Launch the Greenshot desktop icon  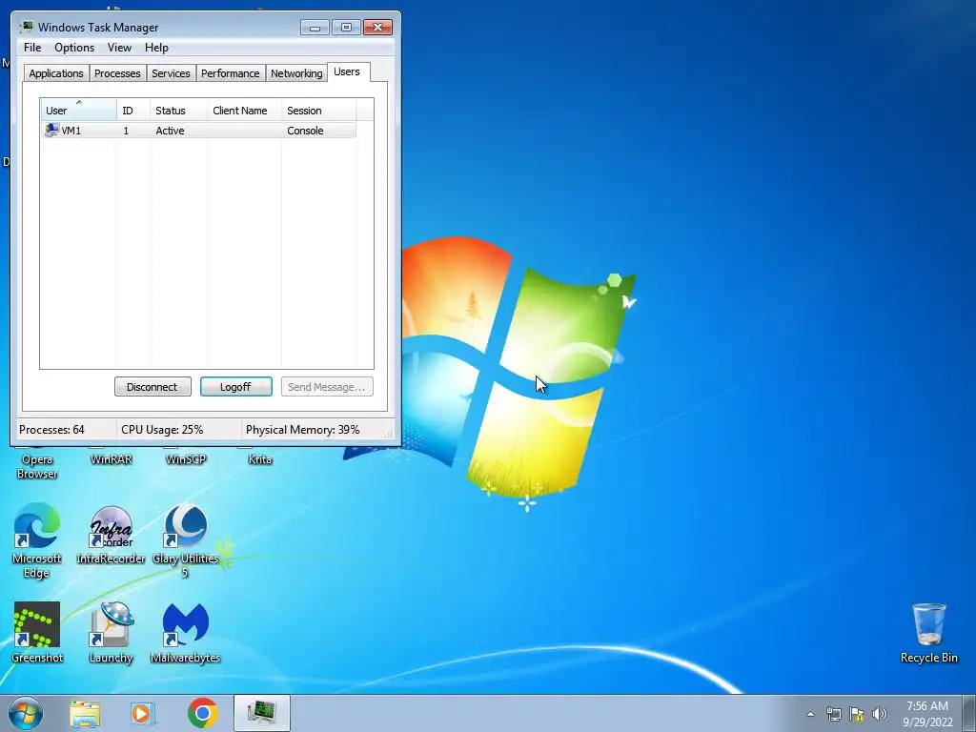point(37,633)
